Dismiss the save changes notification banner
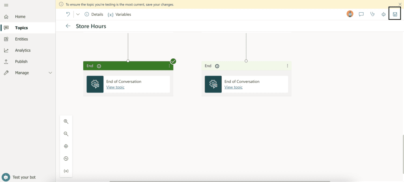The width and height of the screenshot is (404, 182). click(x=400, y=4)
